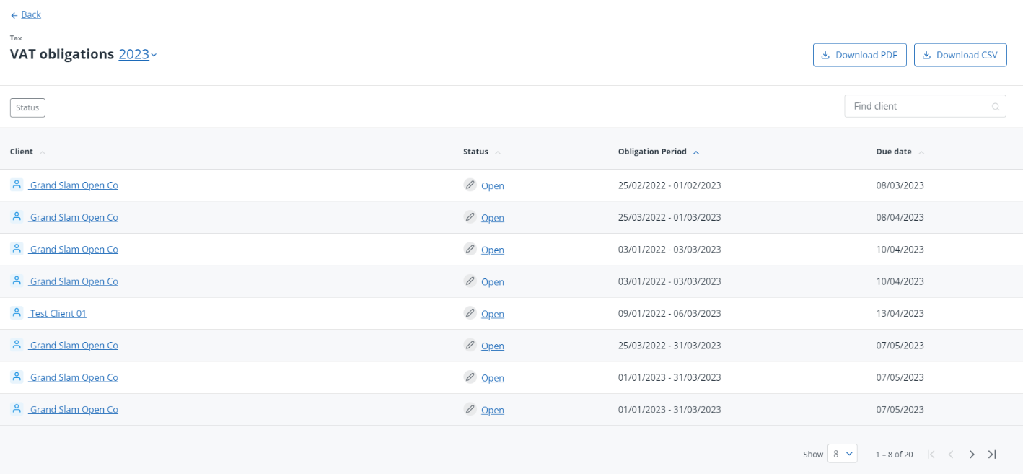The height and width of the screenshot is (474, 1023).
Task: Click the pencil icon in the first table row
Action: click(470, 185)
